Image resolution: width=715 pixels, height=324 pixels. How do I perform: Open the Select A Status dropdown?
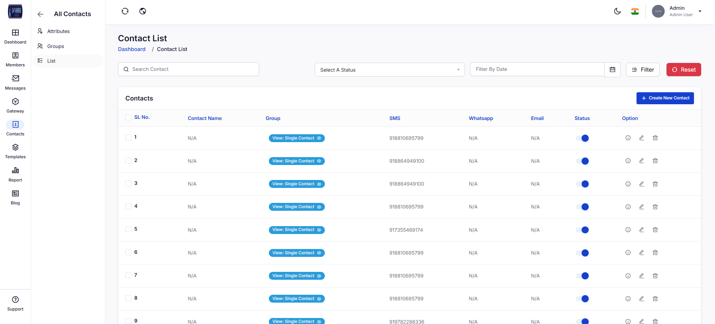point(389,70)
